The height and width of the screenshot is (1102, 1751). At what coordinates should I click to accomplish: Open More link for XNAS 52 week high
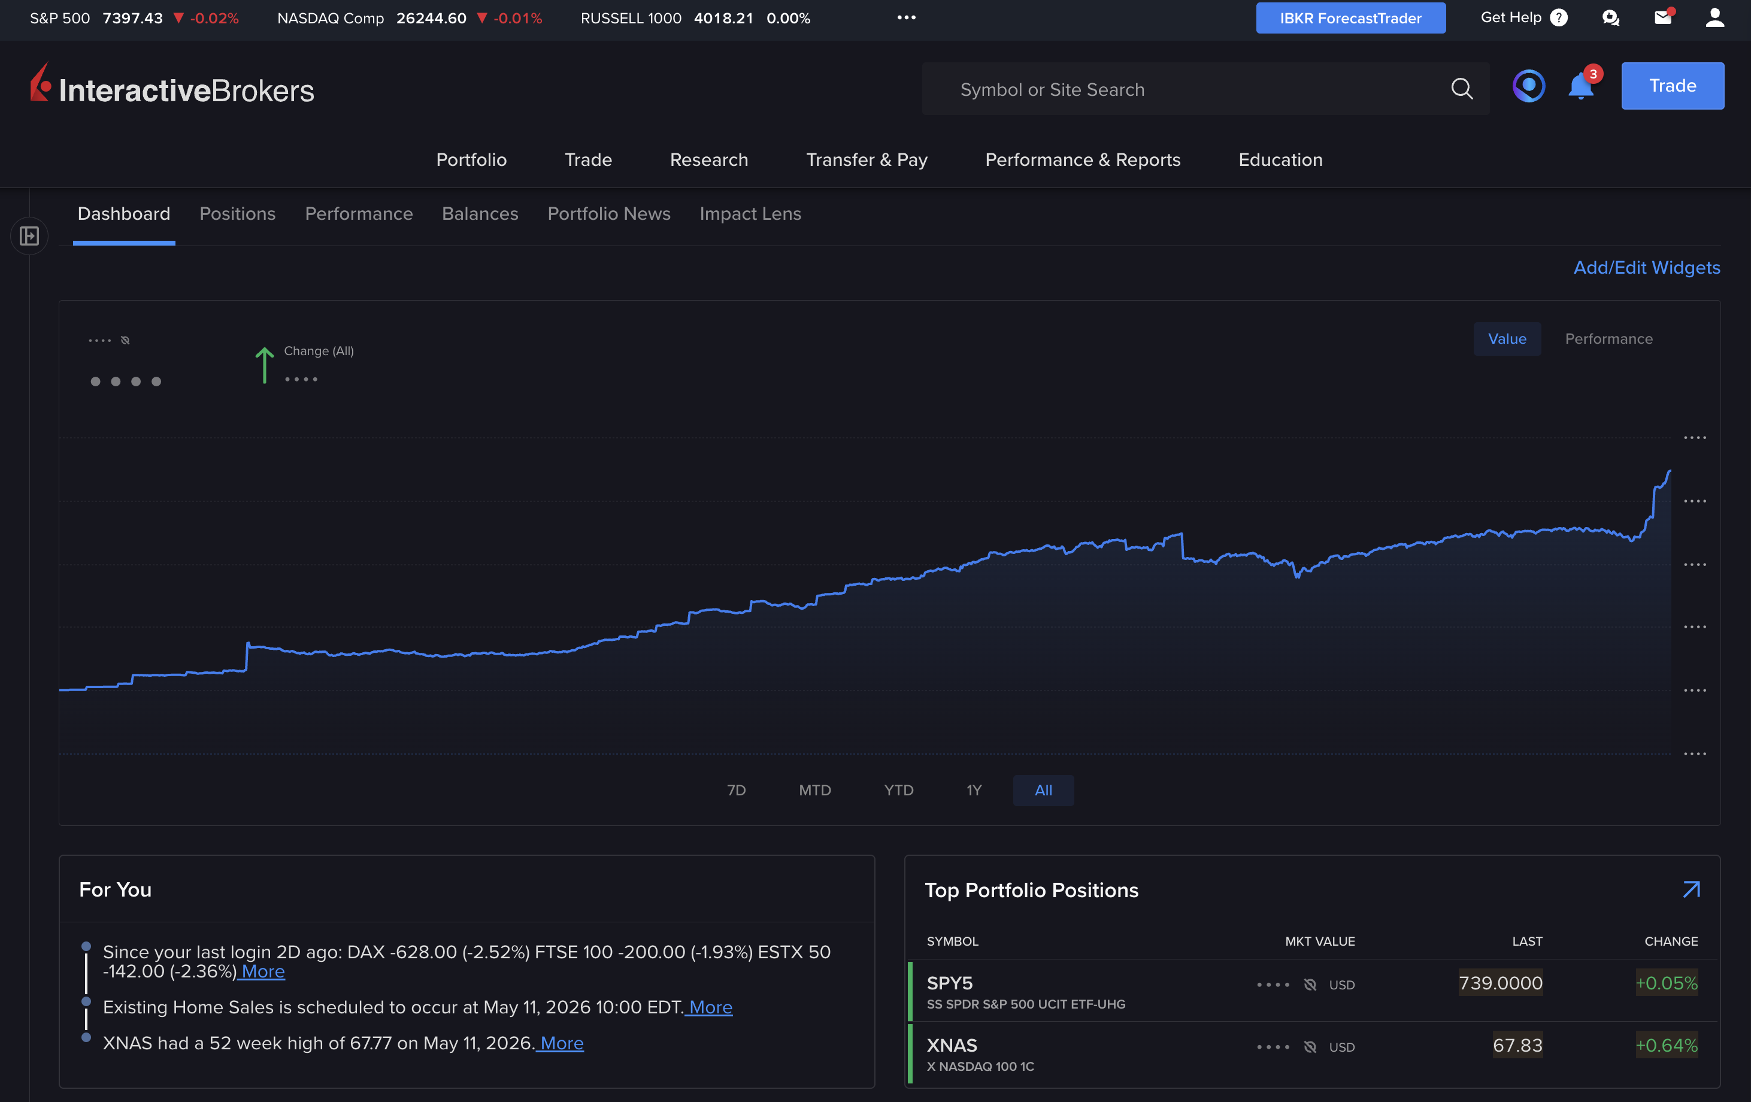561,1042
